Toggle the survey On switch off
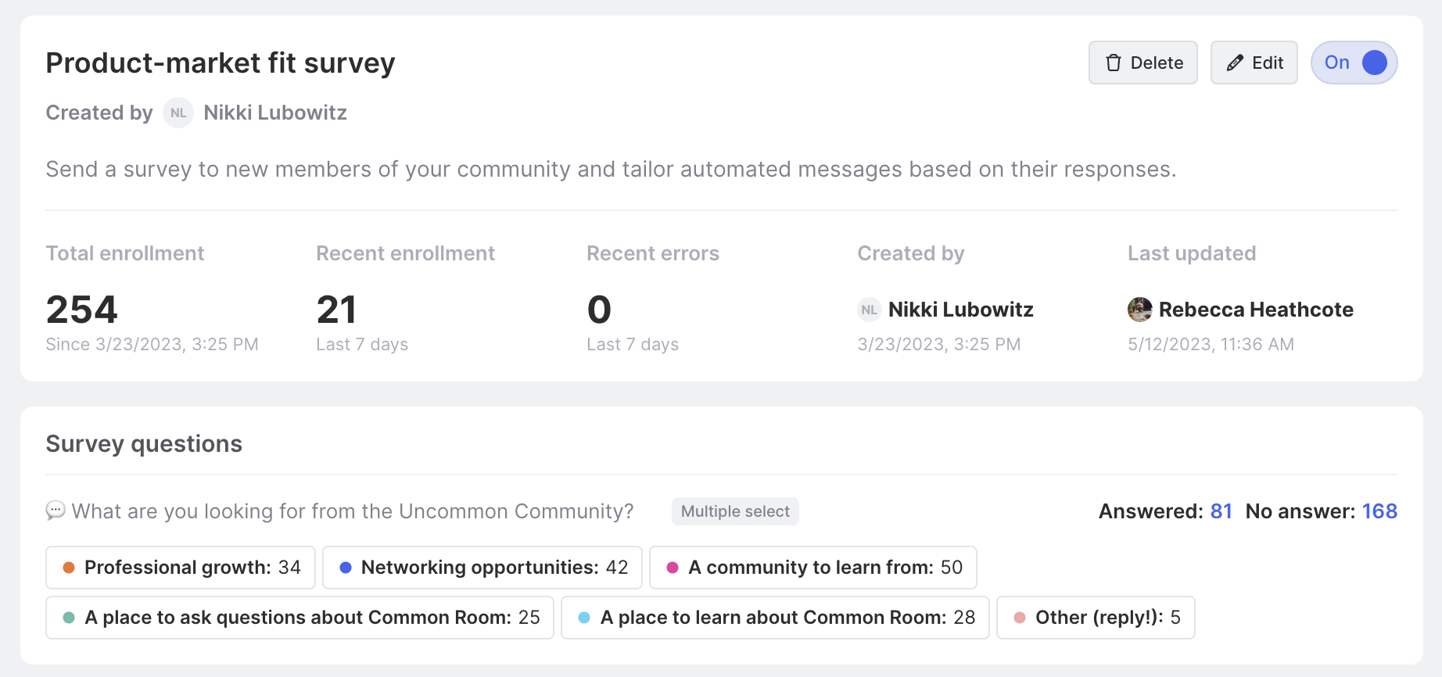The height and width of the screenshot is (677, 1442). pos(1354,63)
